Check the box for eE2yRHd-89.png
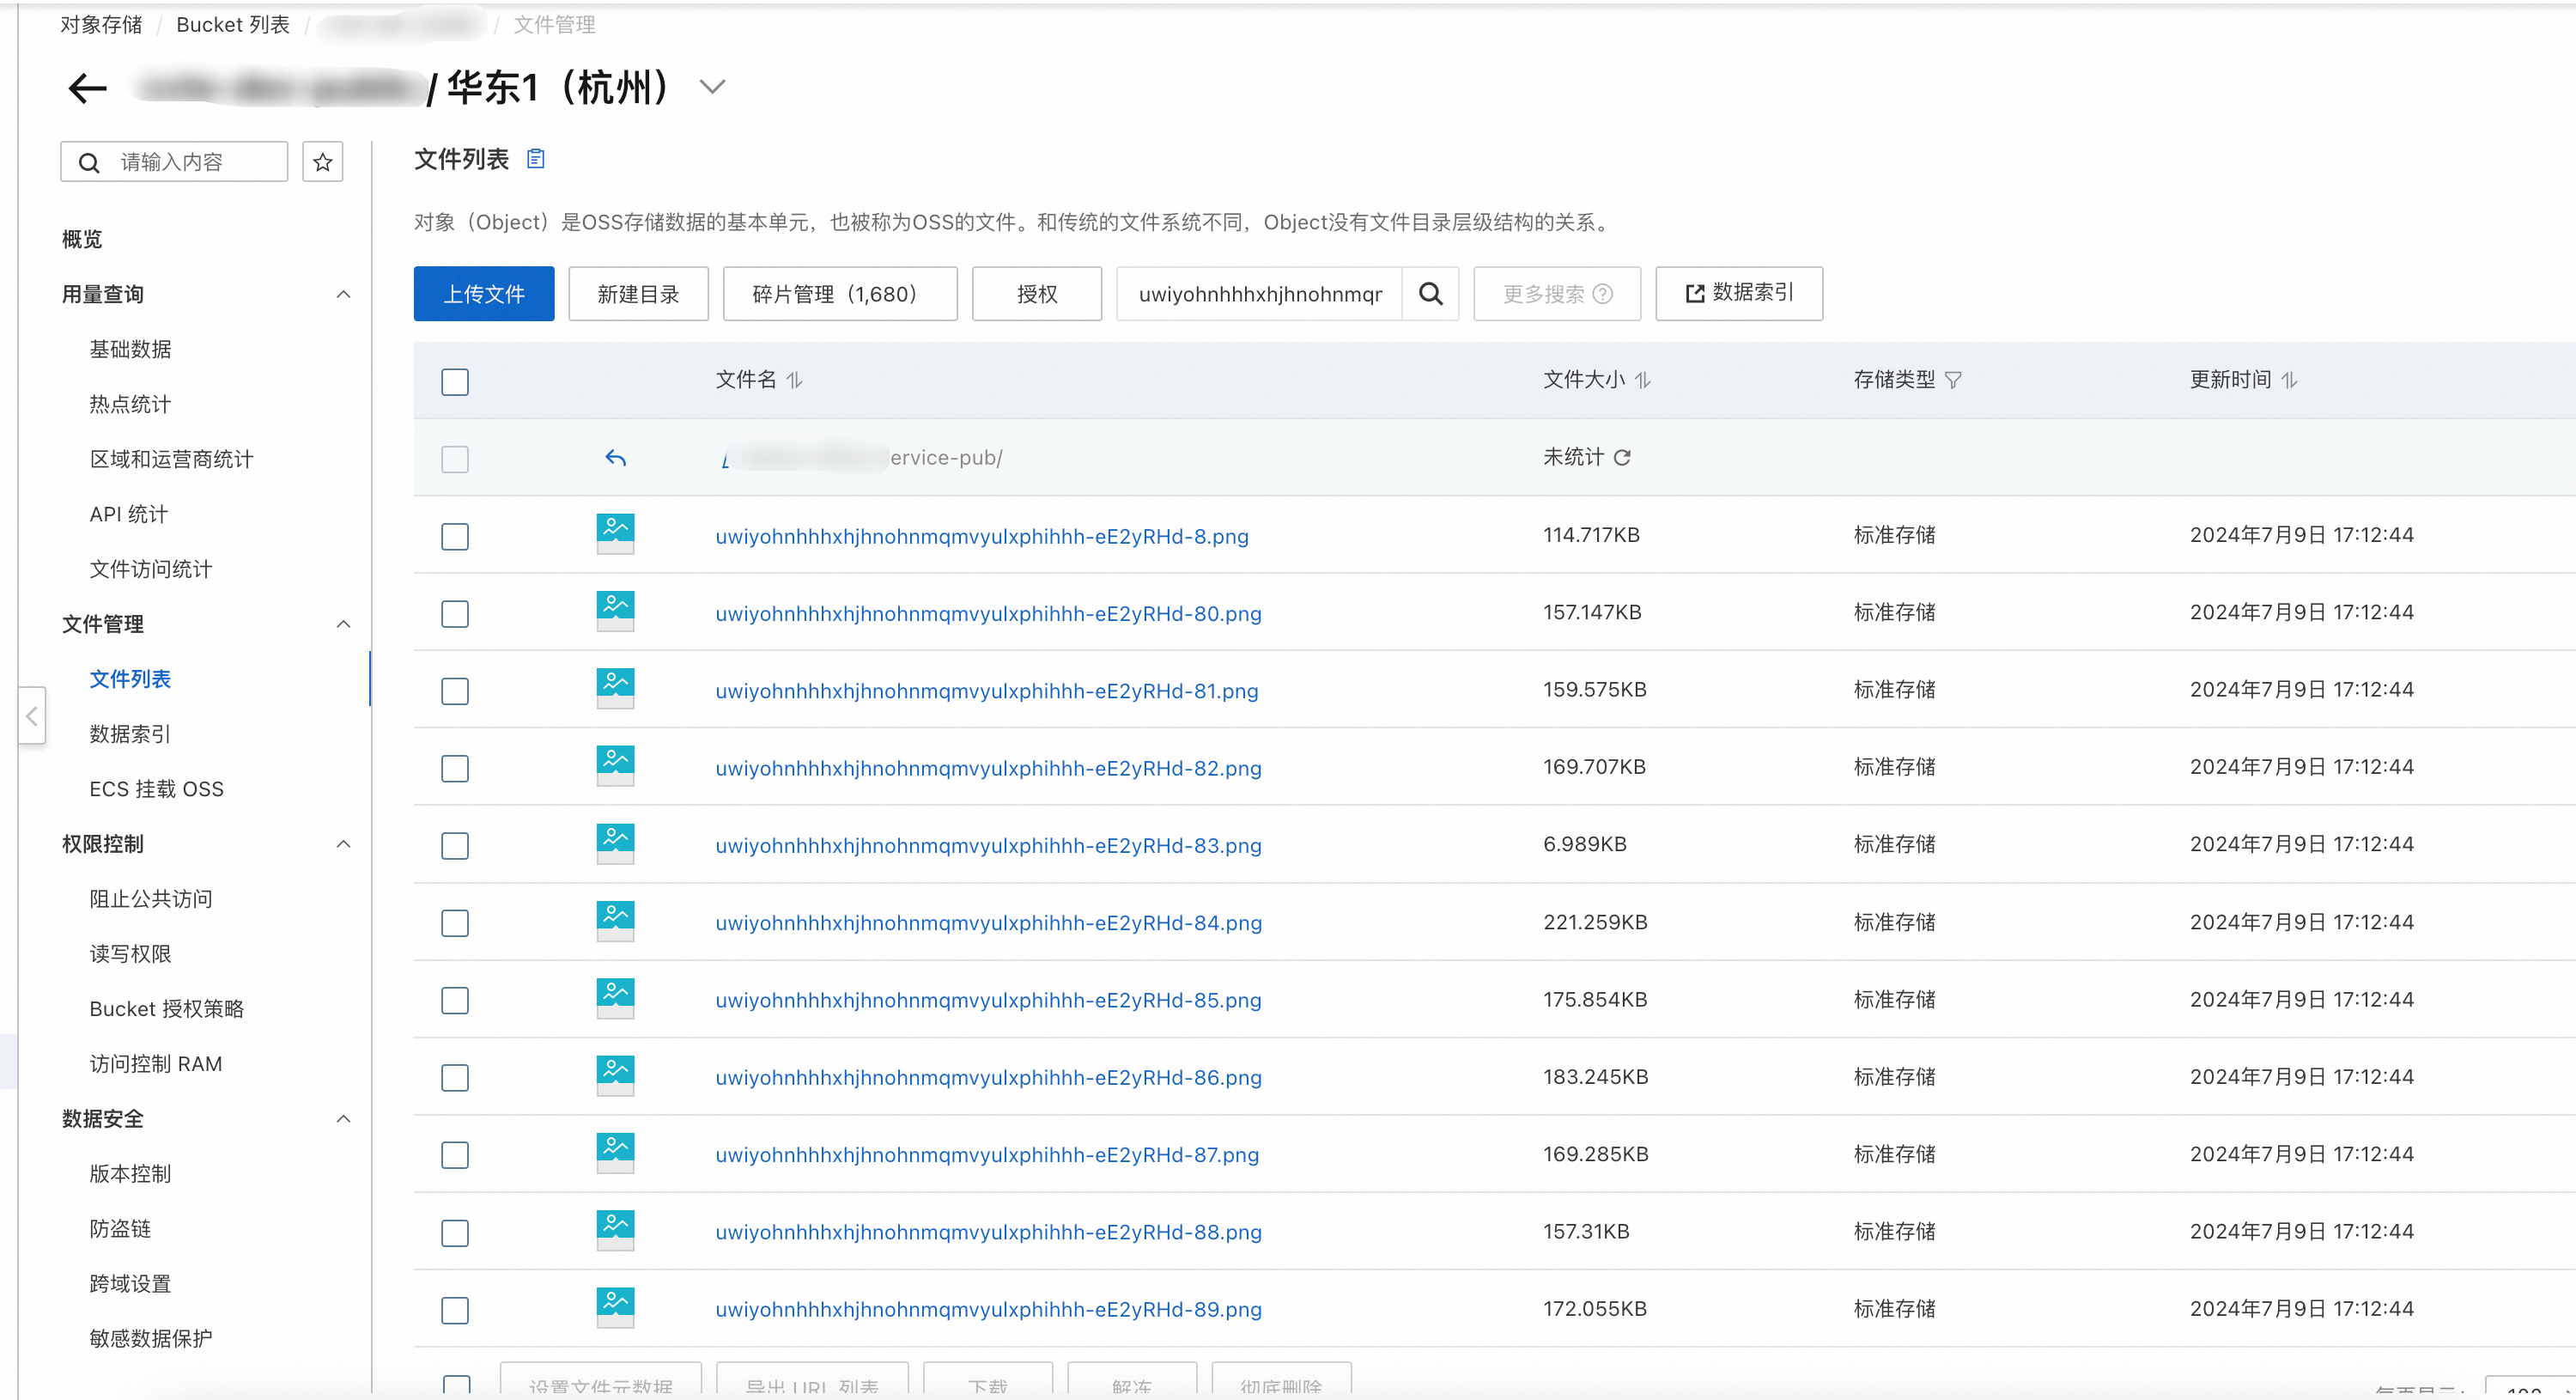 (x=455, y=1310)
